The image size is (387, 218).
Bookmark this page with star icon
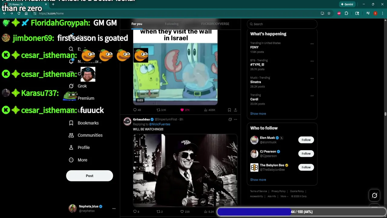[329, 13]
